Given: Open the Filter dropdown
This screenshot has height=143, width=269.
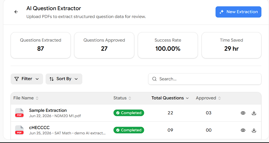Looking at the screenshot, I should tap(27, 79).
